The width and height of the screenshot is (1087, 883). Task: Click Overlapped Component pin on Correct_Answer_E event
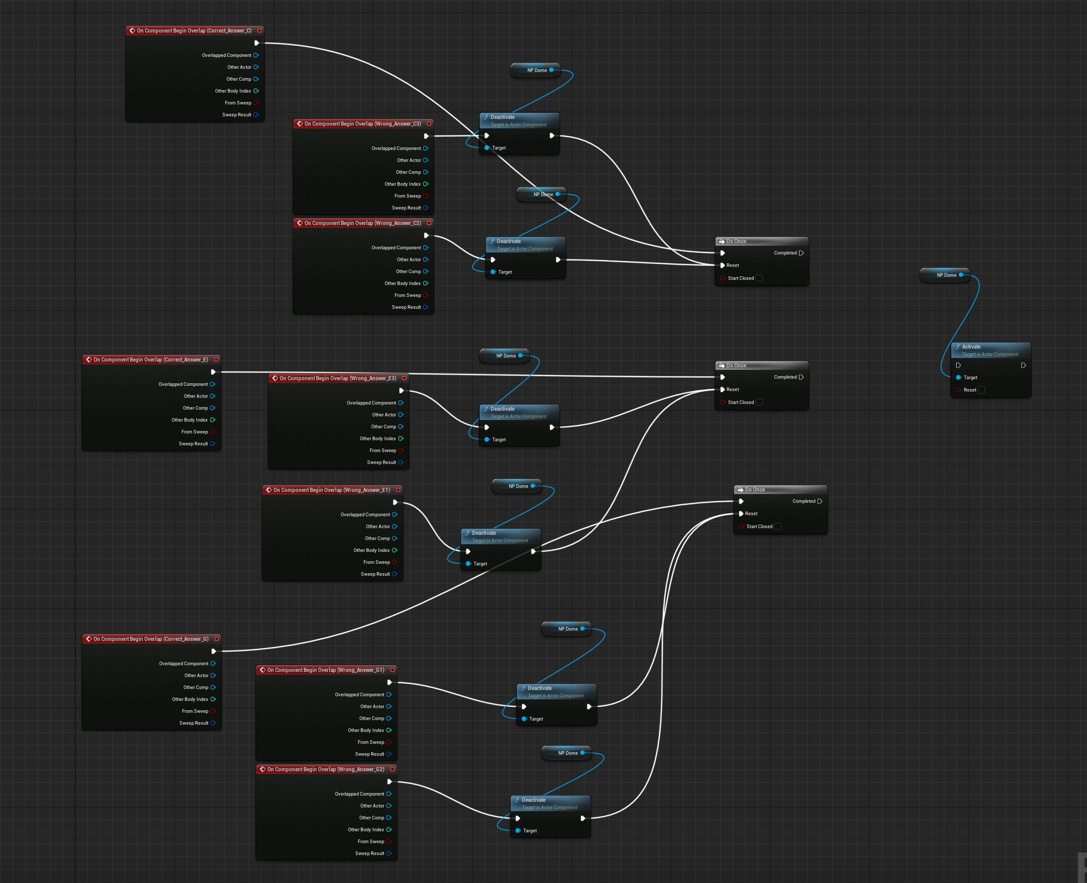[213, 384]
